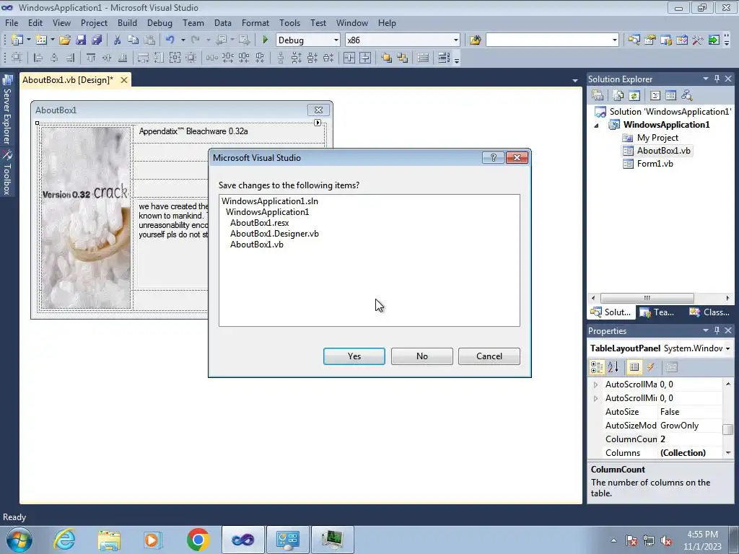The width and height of the screenshot is (739, 554).
Task: Open the Server Explorer side tab
Action: coord(6,110)
